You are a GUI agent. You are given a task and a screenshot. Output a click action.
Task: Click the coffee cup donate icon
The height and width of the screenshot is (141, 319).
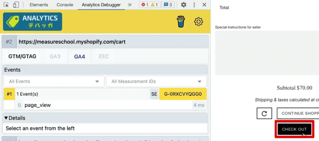[181, 22]
